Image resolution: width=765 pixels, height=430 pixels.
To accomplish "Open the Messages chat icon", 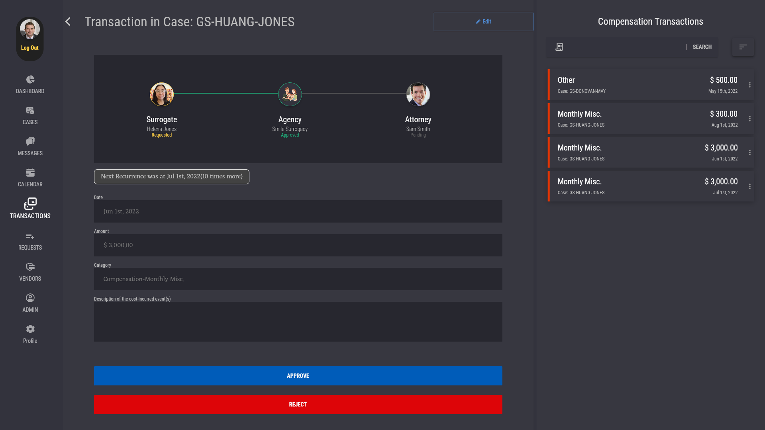I will pos(30,142).
